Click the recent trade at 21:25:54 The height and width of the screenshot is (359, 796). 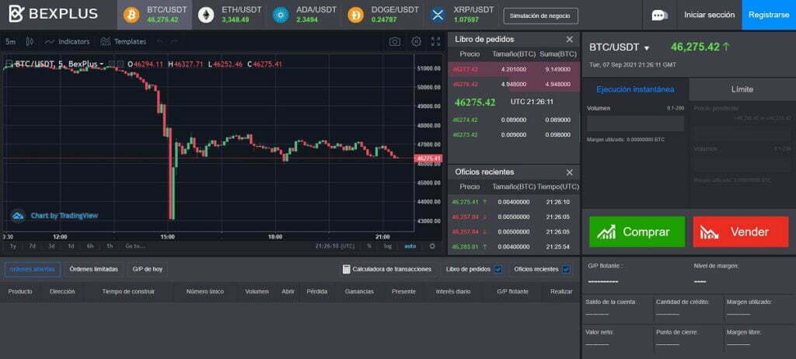click(514, 247)
